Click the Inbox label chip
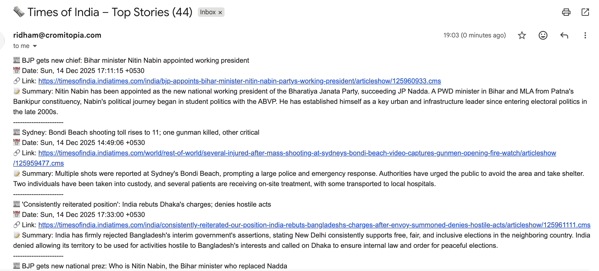This screenshot has height=271, width=599. tap(208, 12)
